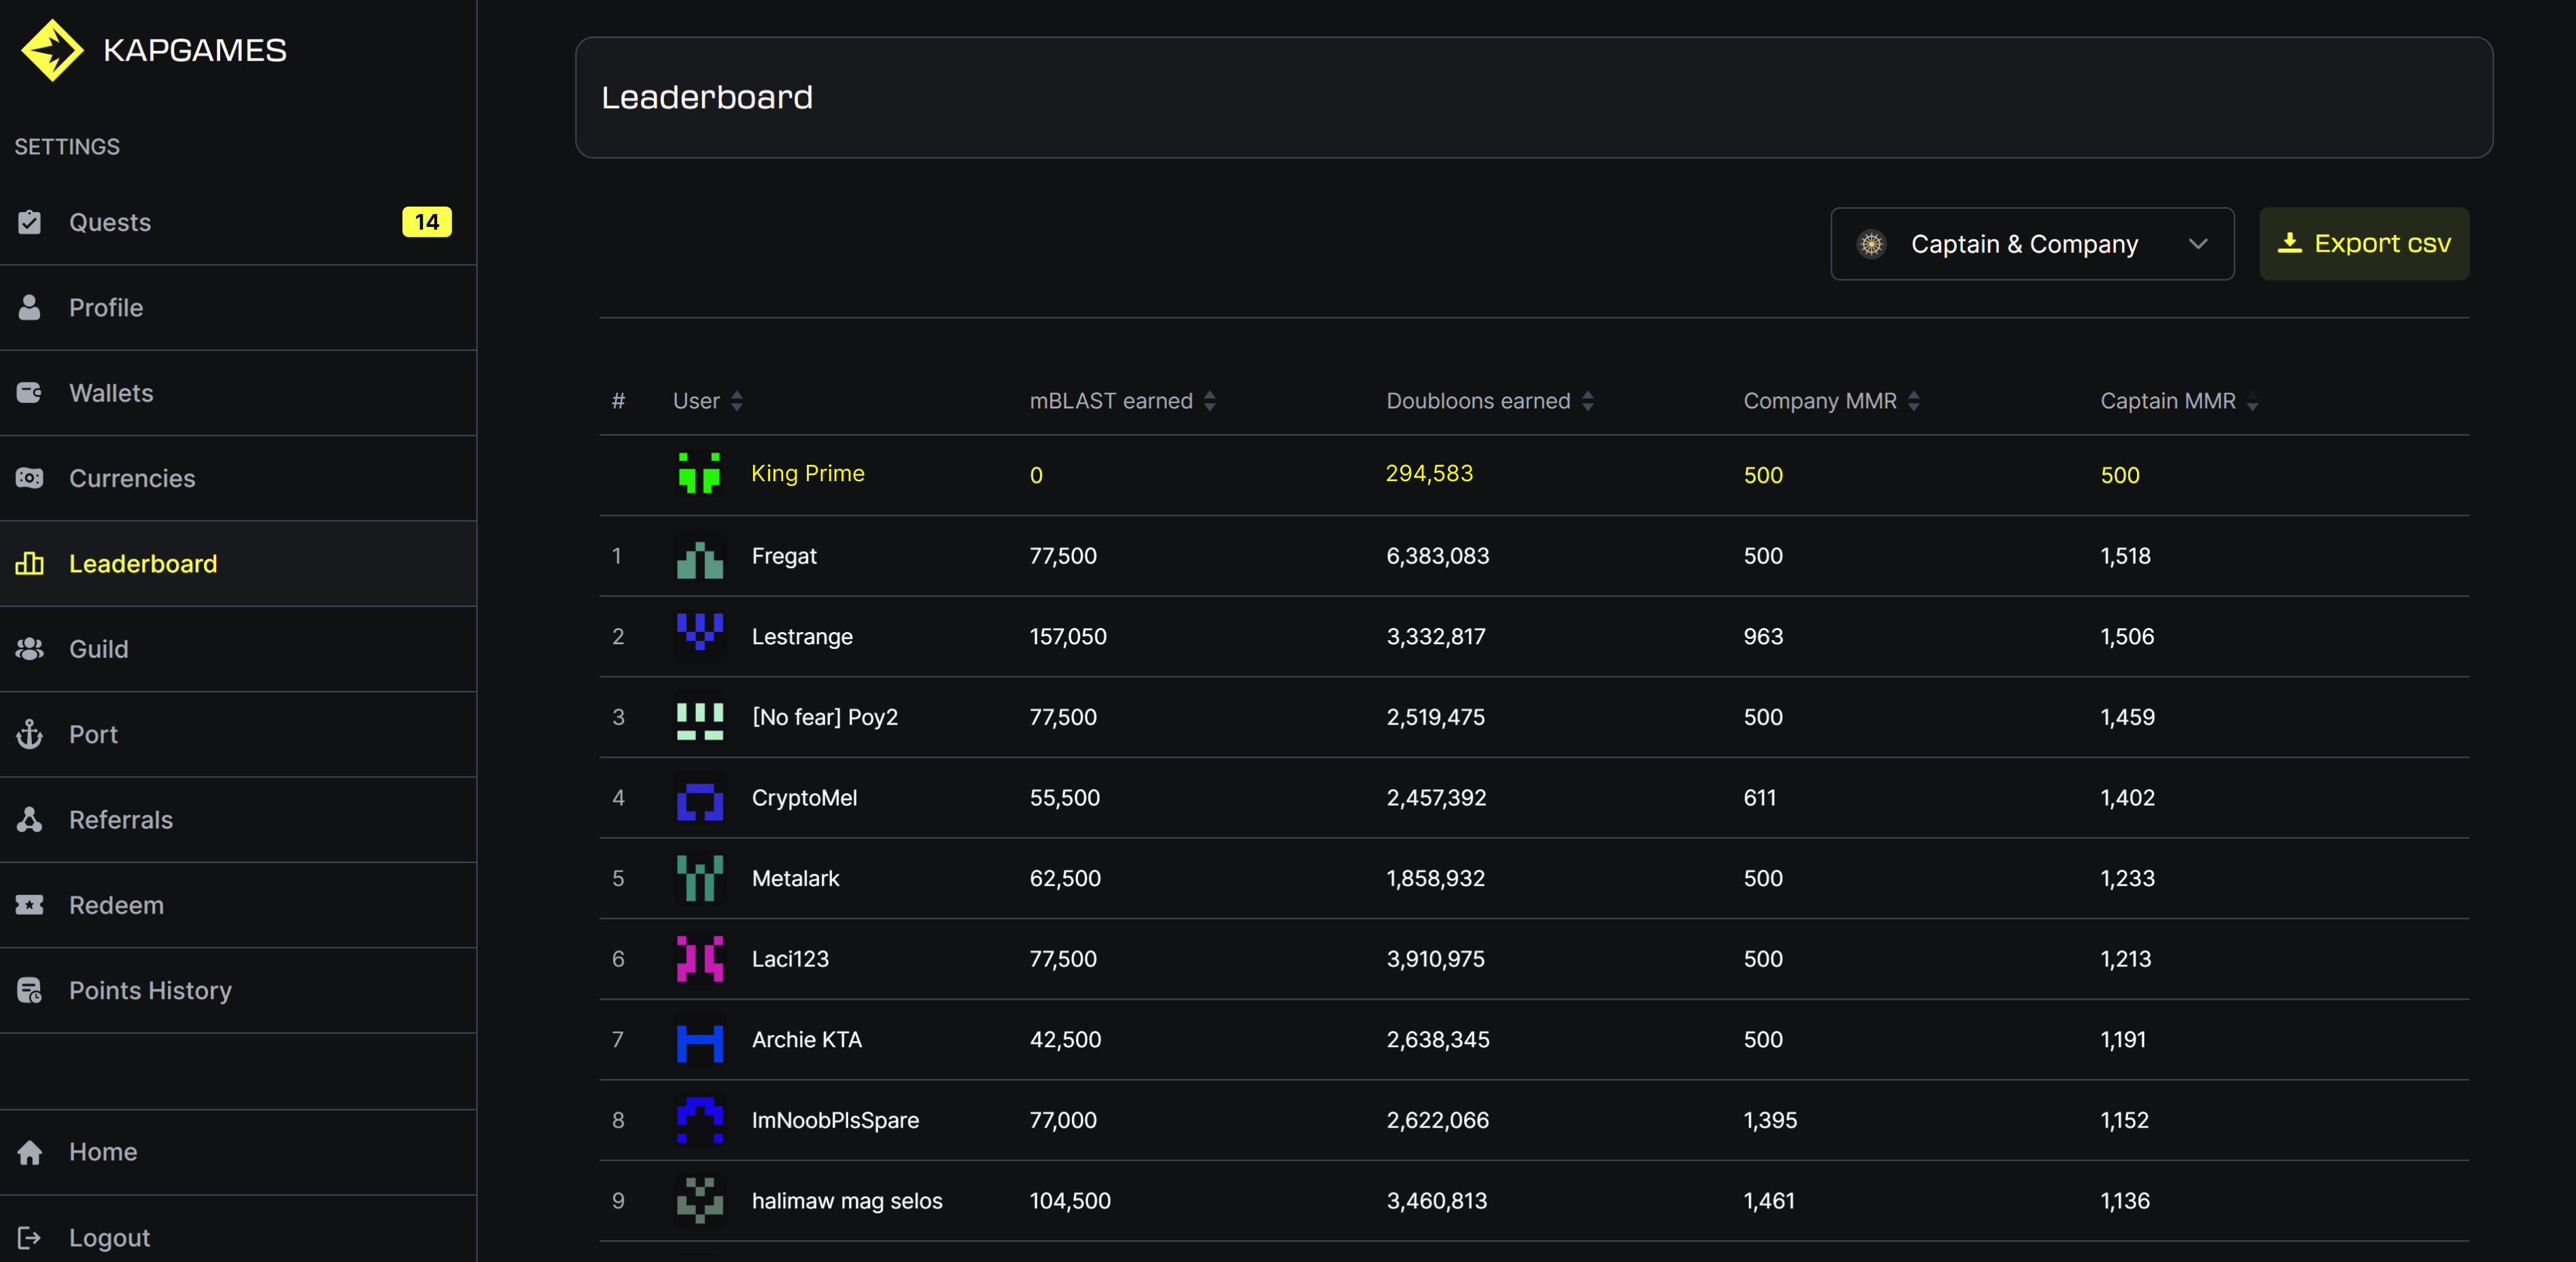This screenshot has height=1262, width=2576.
Task: Click the Export csv button
Action: tap(2364, 244)
